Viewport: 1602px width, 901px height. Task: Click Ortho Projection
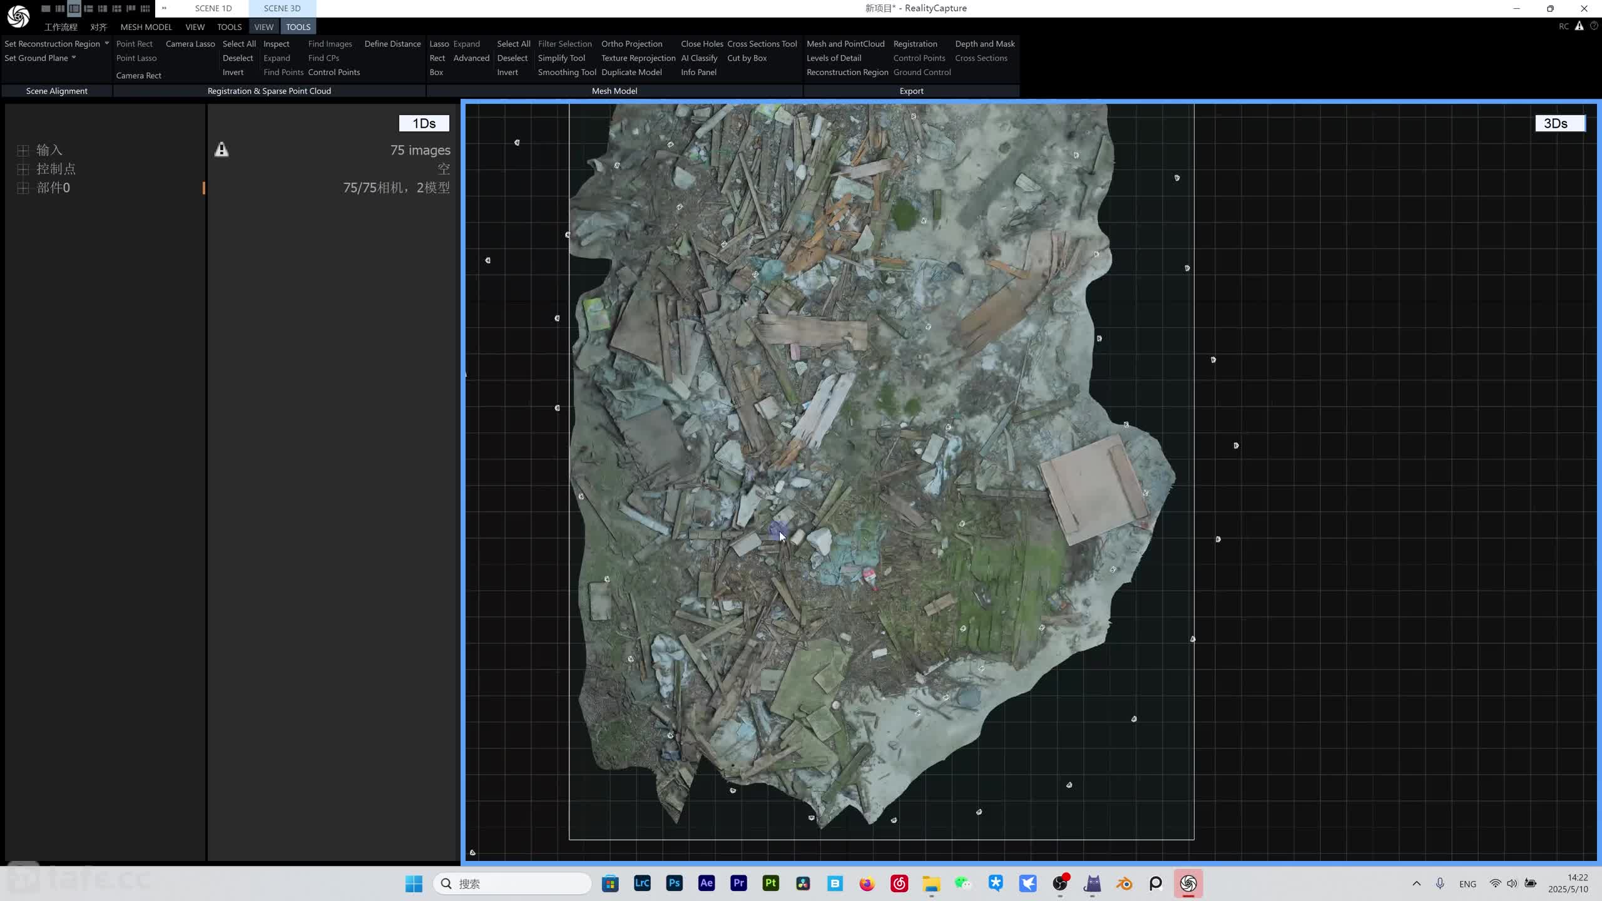(x=631, y=44)
